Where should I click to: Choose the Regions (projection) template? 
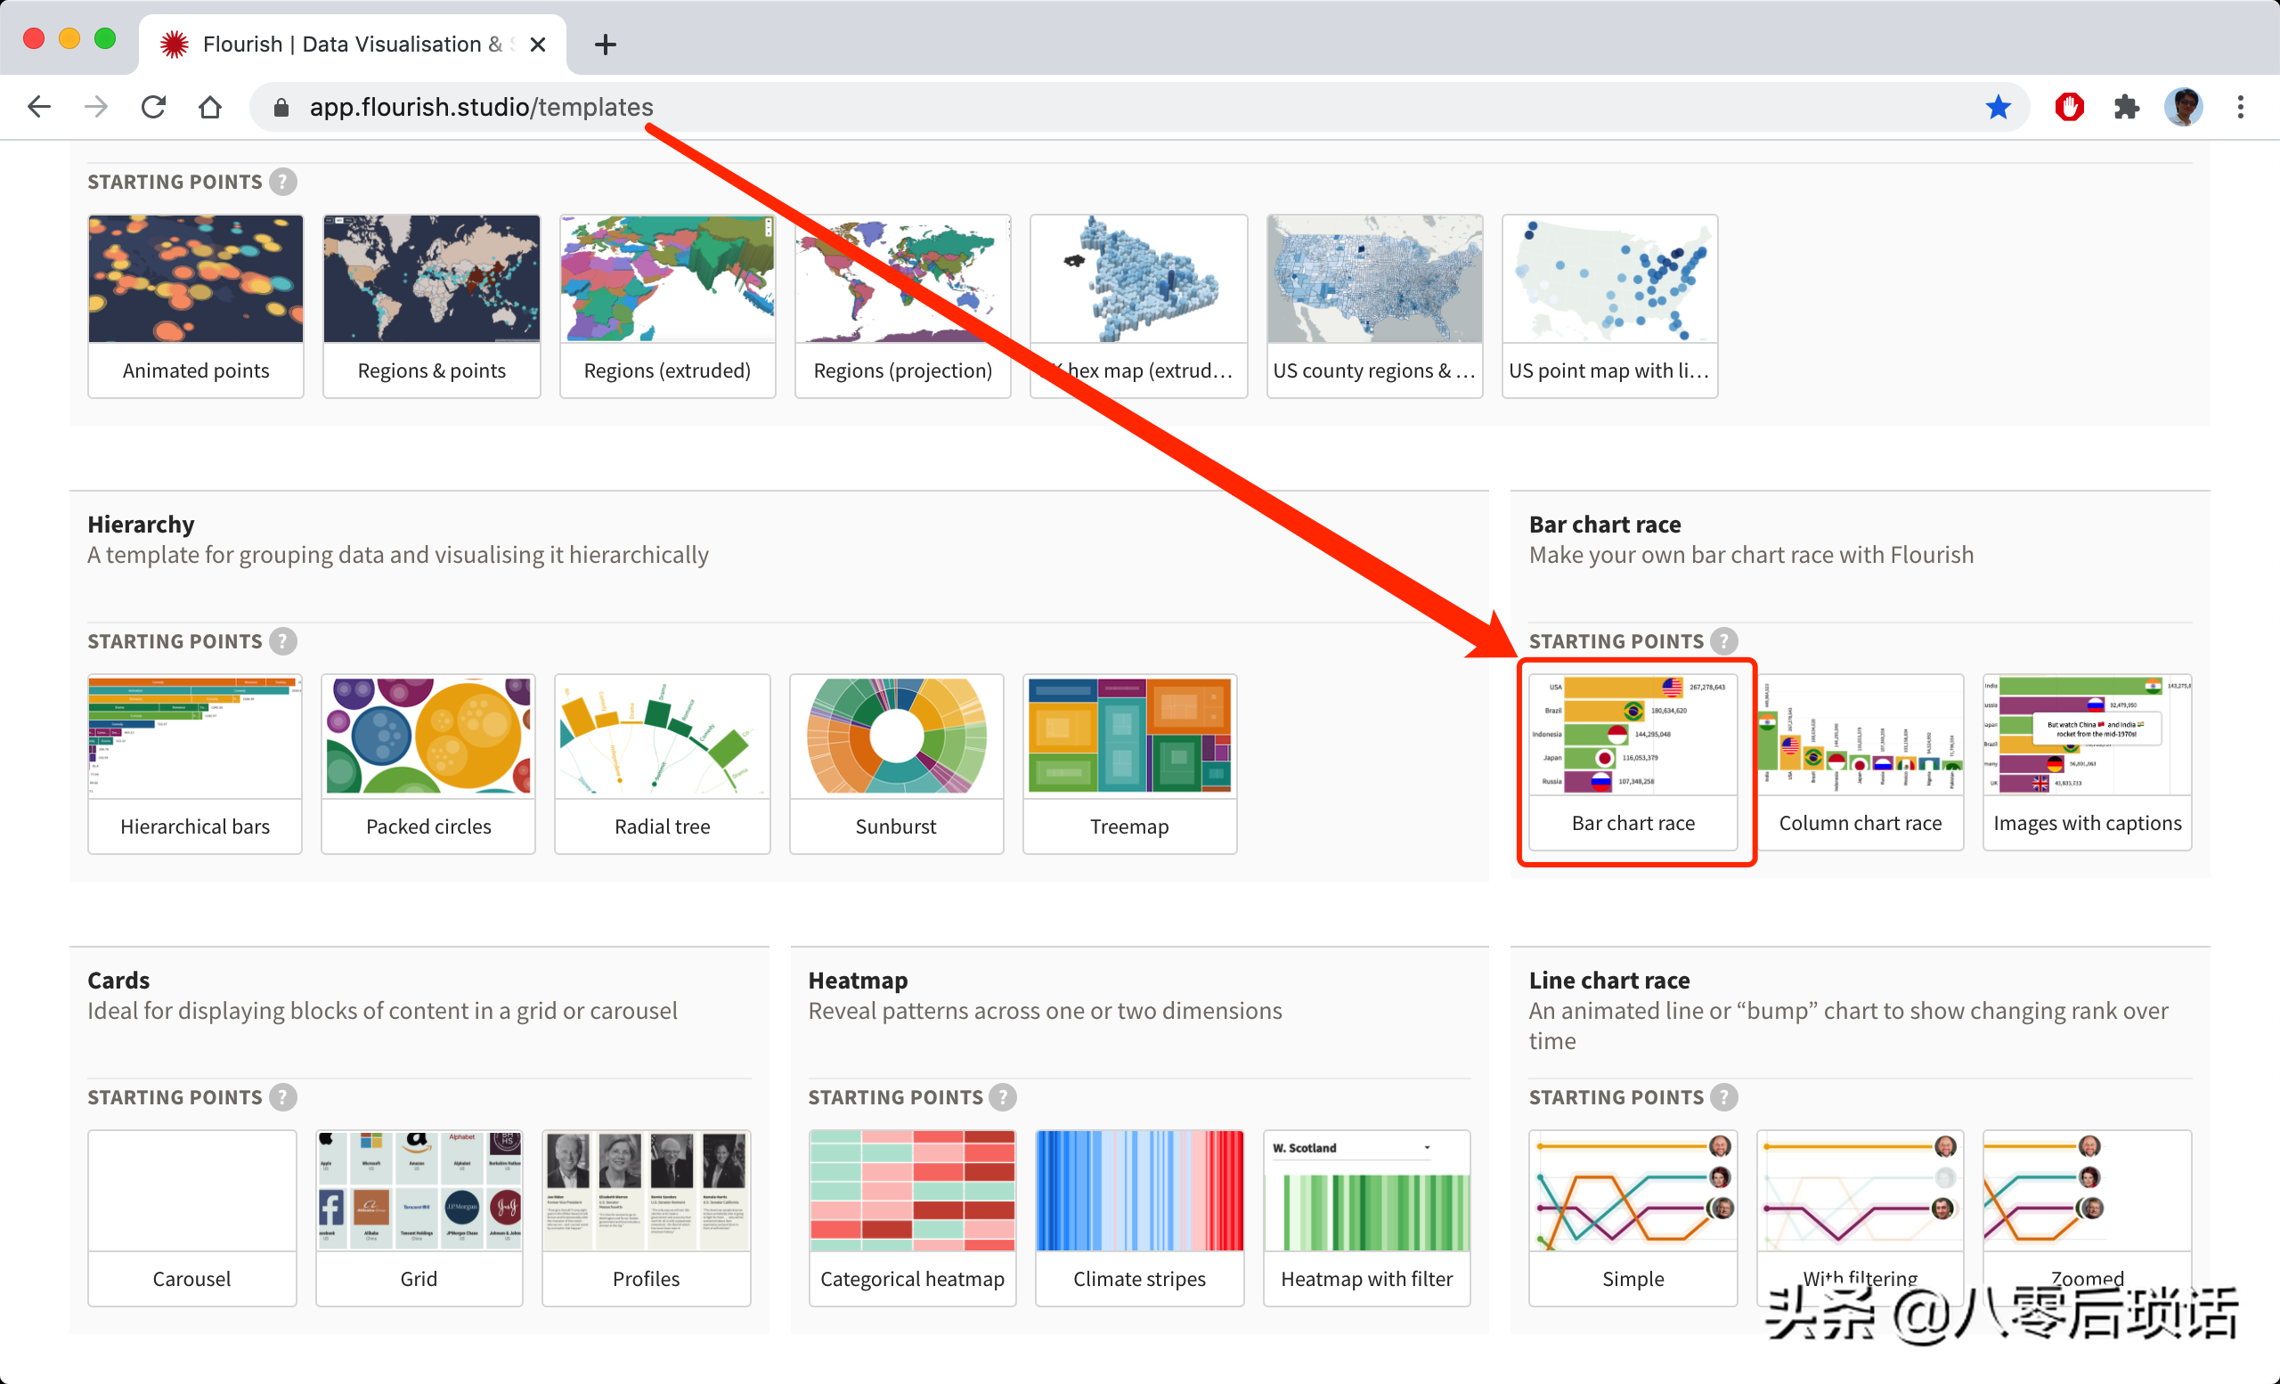(902, 306)
